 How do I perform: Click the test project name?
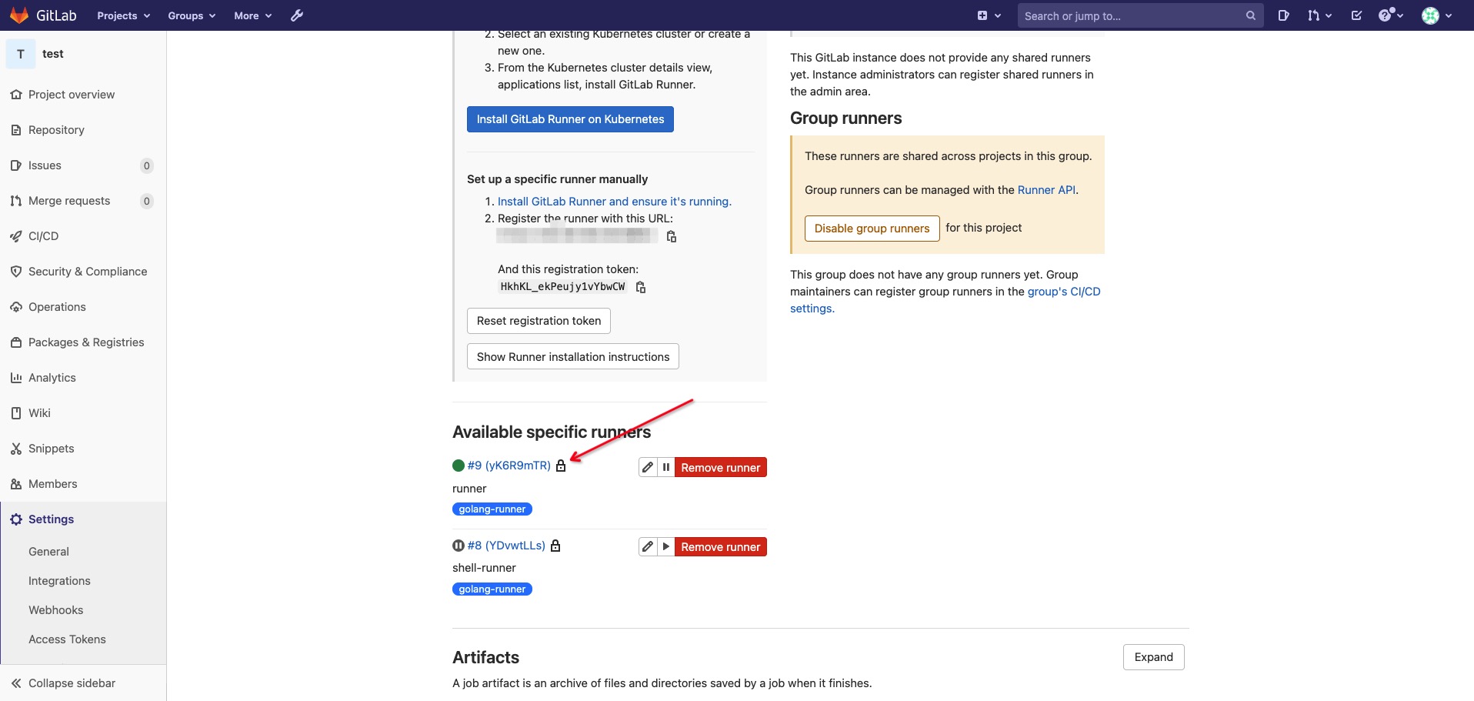click(x=53, y=54)
